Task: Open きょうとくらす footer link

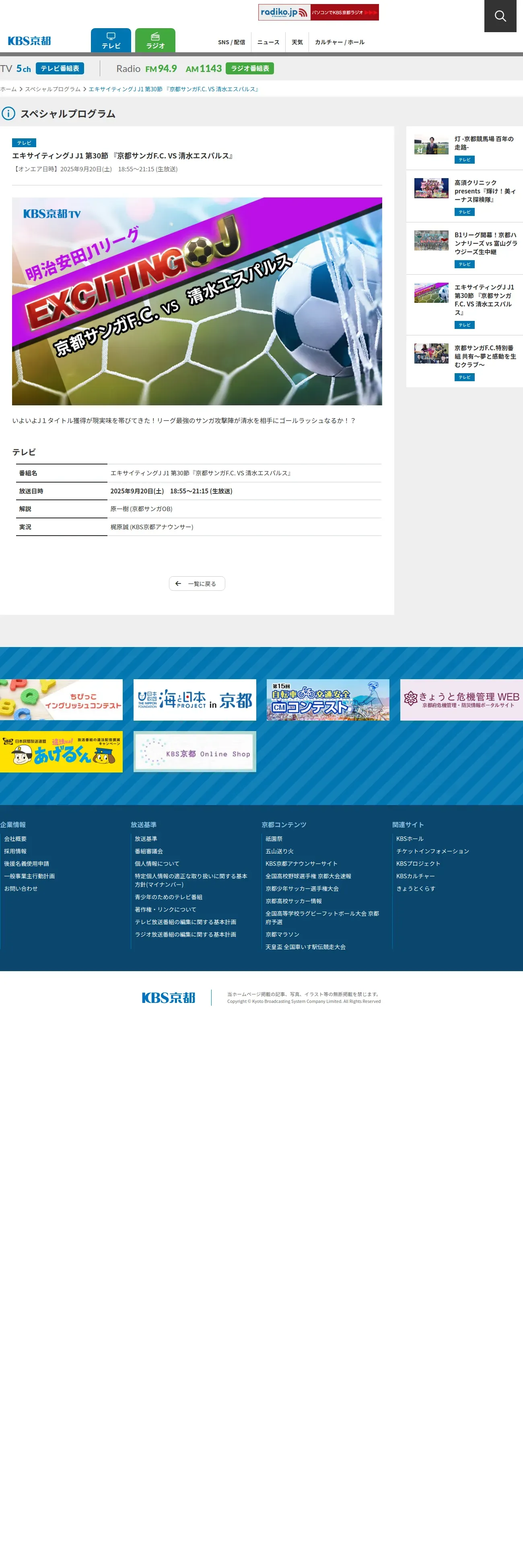Action: [x=416, y=889]
